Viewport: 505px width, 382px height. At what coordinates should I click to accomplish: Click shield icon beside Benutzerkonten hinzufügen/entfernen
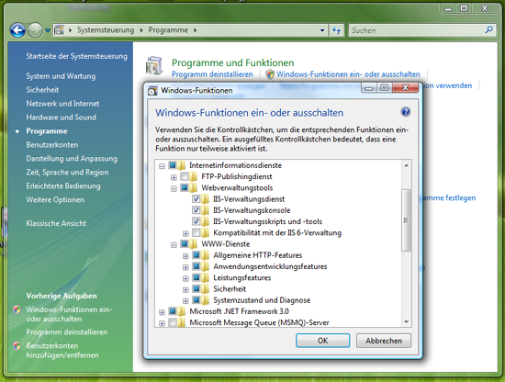pyautogui.click(x=17, y=346)
